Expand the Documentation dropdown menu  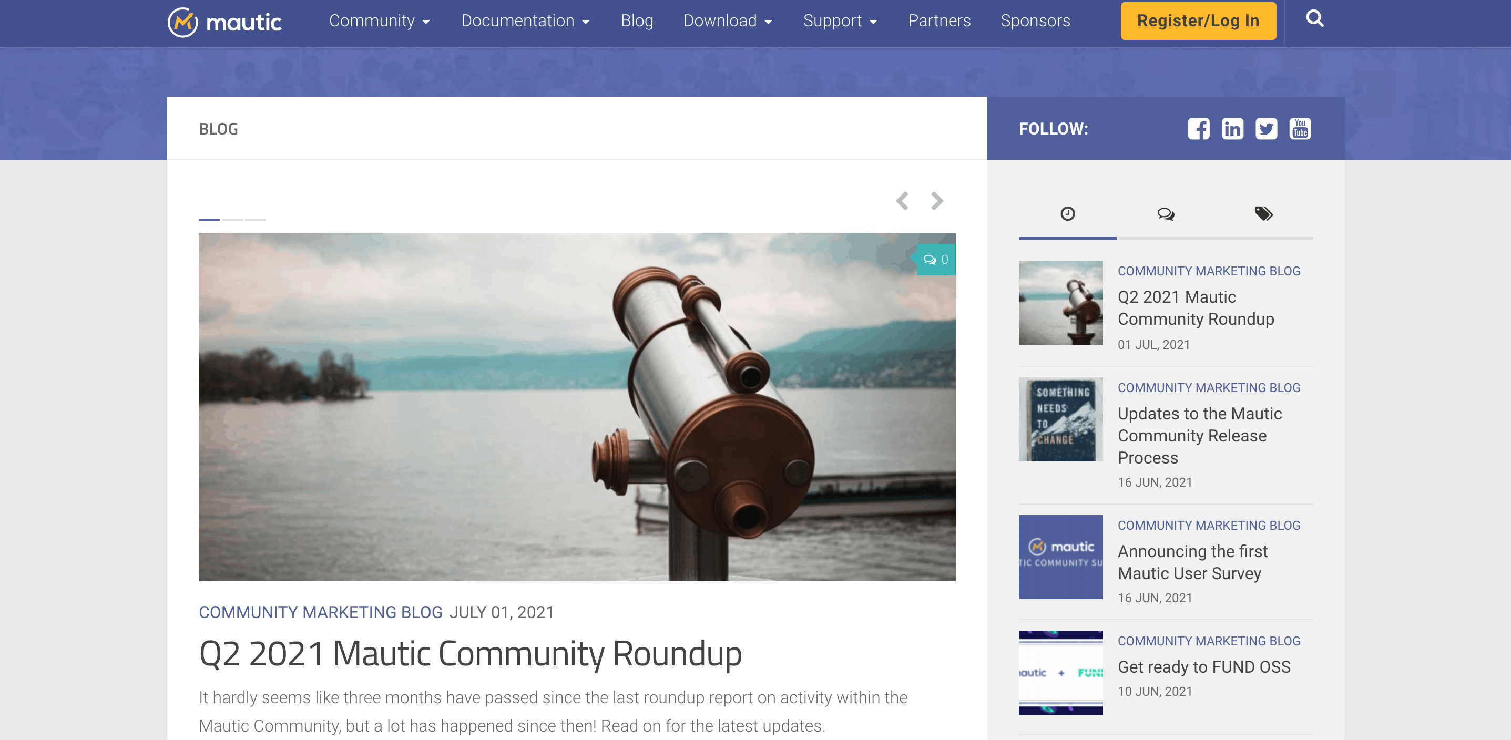[525, 21]
